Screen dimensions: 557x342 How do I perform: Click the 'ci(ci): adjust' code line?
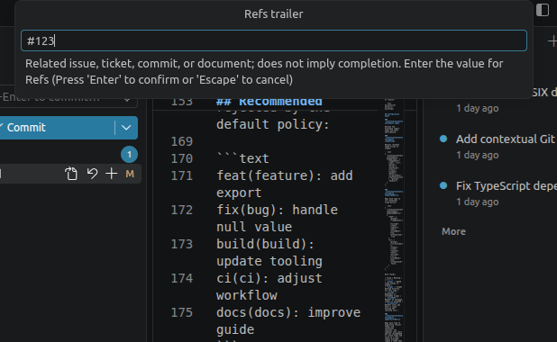coord(269,278)
